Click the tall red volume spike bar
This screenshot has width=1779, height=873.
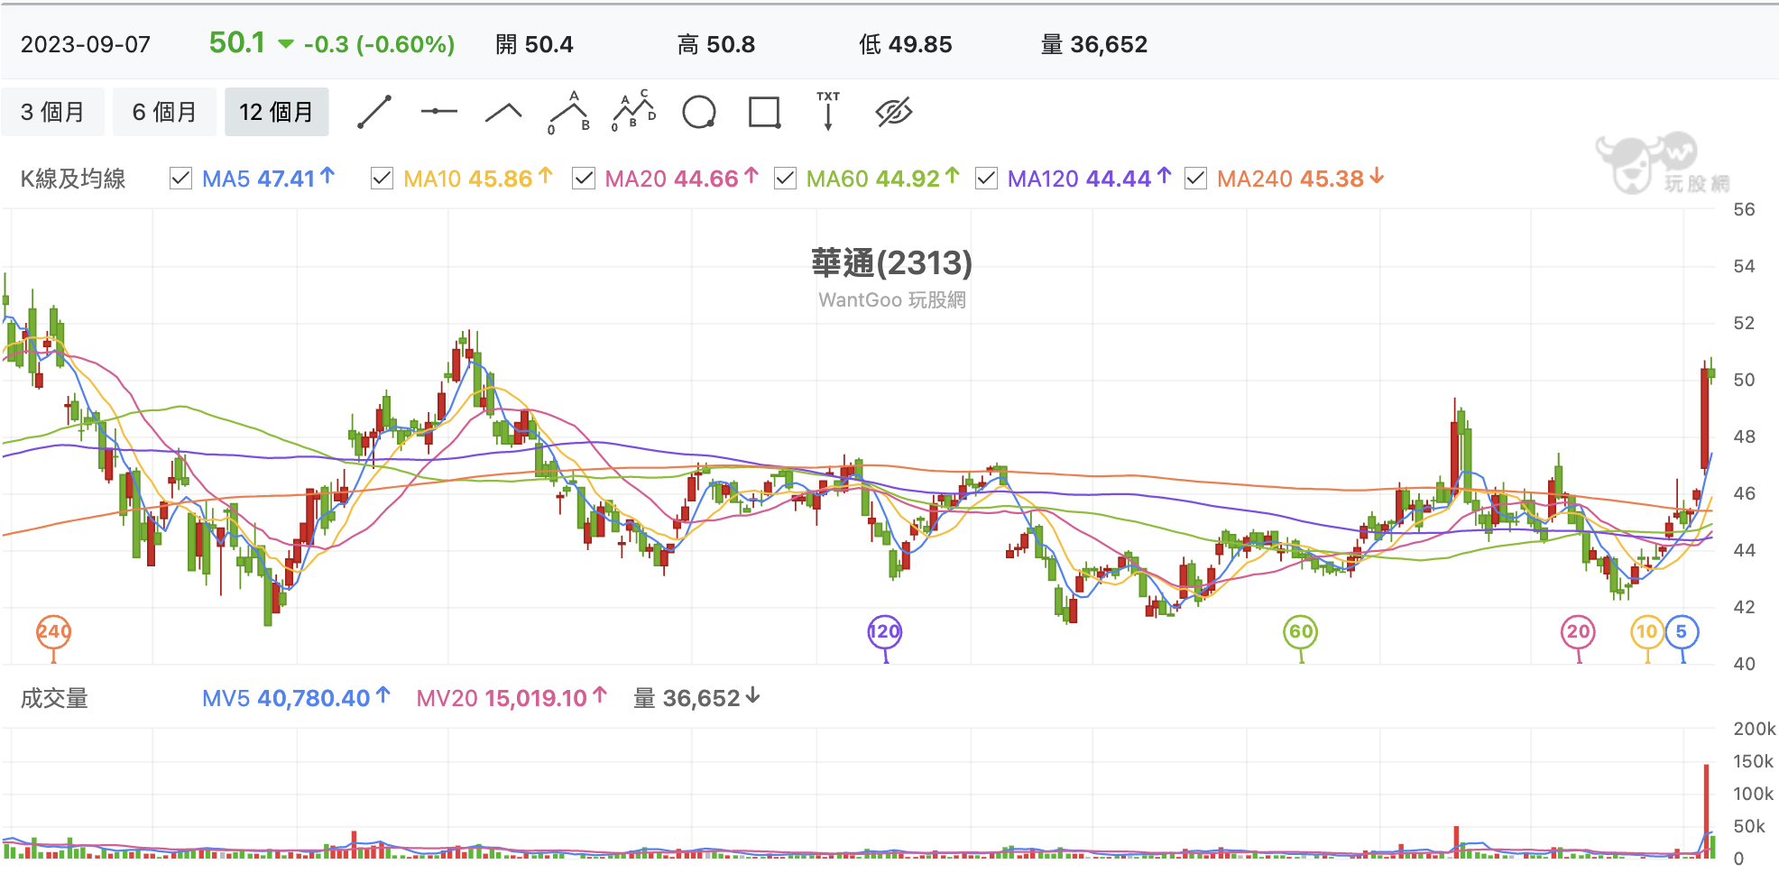[x=1706, y=810]
